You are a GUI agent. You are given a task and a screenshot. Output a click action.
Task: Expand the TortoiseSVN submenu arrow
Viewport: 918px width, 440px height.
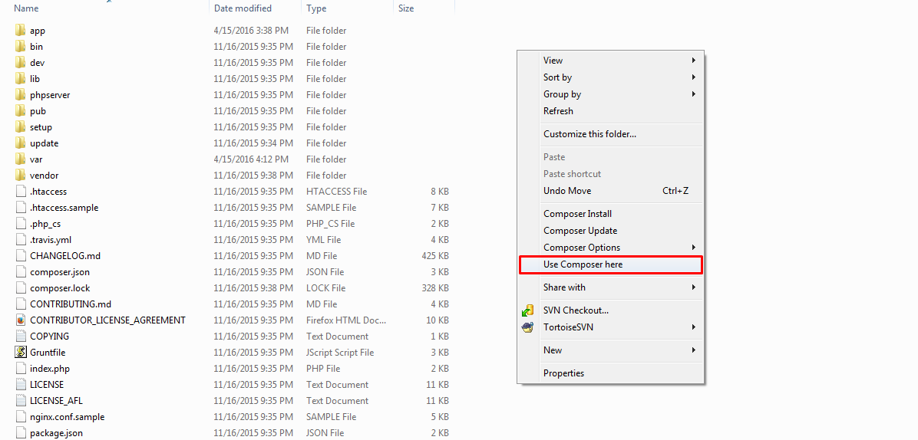coord(694,327)
